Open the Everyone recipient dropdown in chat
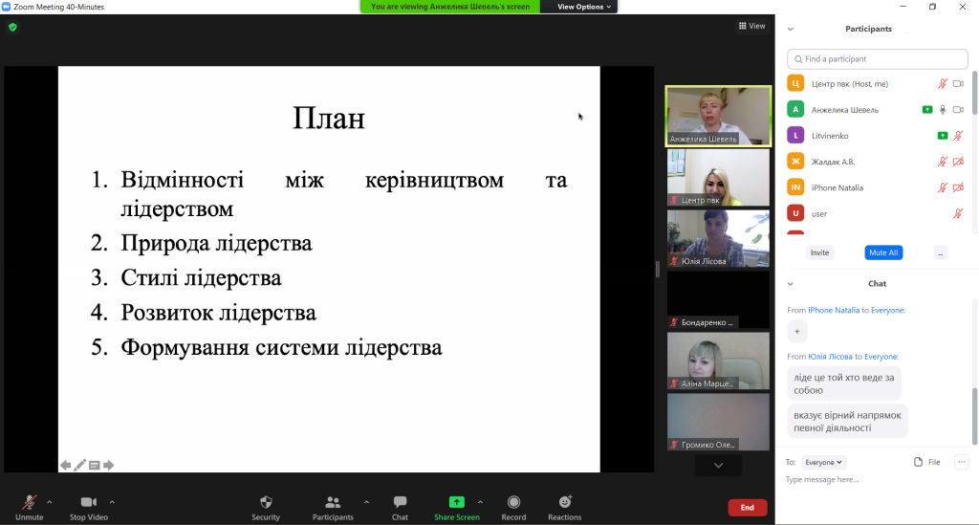The image size is (979, 525). tap(823, 462)
